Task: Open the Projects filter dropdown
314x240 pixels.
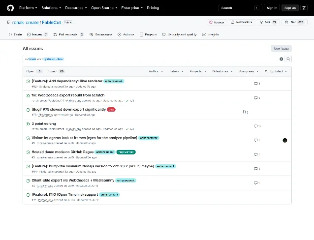Action: click(198, 71)
